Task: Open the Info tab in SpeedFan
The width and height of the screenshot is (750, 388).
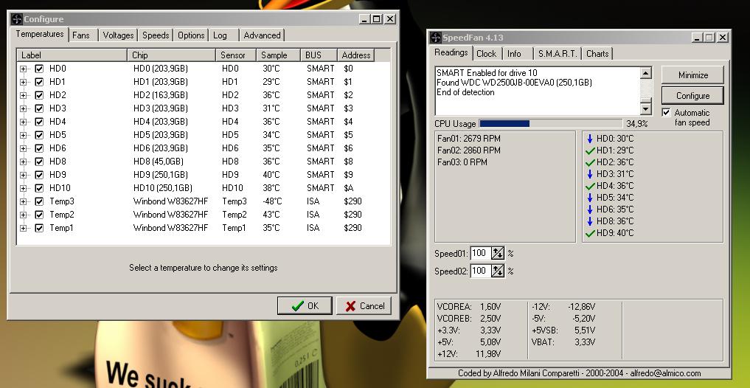Action: (517, 54)
